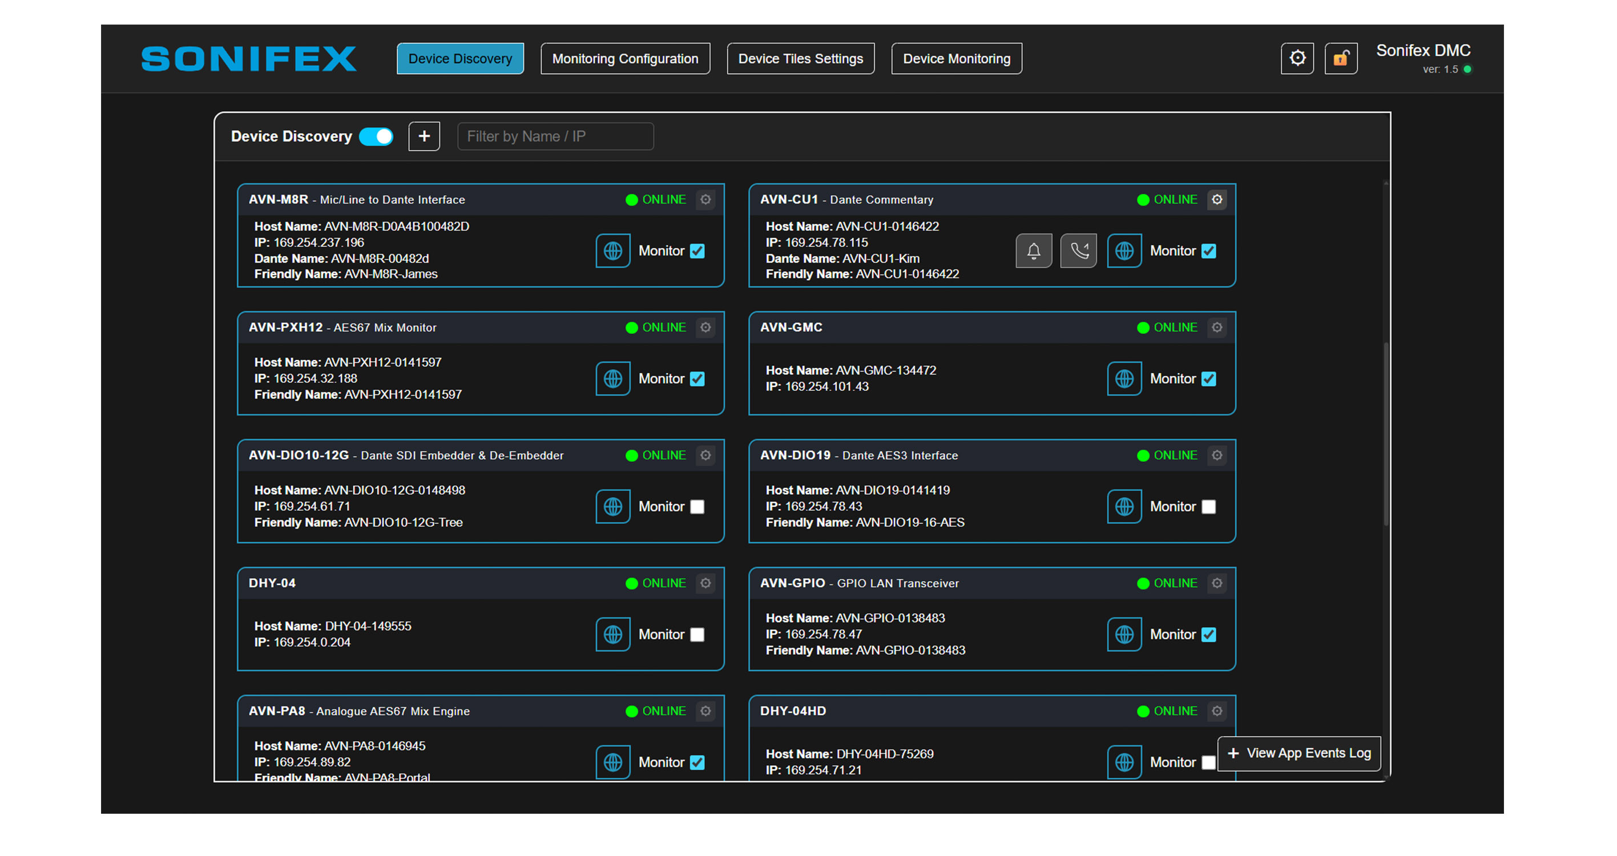Uncheck Monitor for AVN-PXH12

697,379
